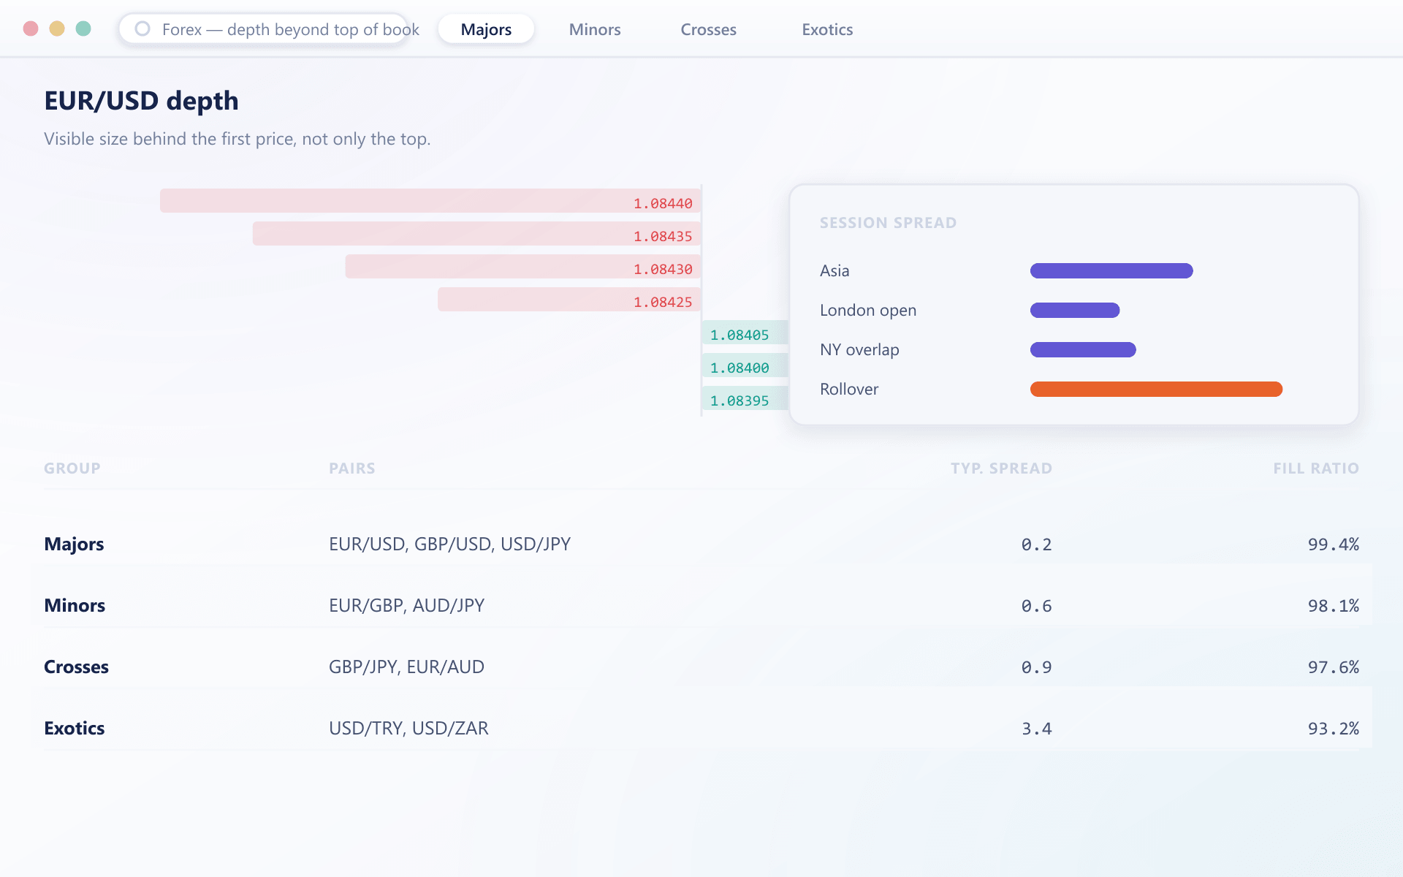Click the Rollover session label
This screenshot has height=877, width=1403.
tap(849, 390)
